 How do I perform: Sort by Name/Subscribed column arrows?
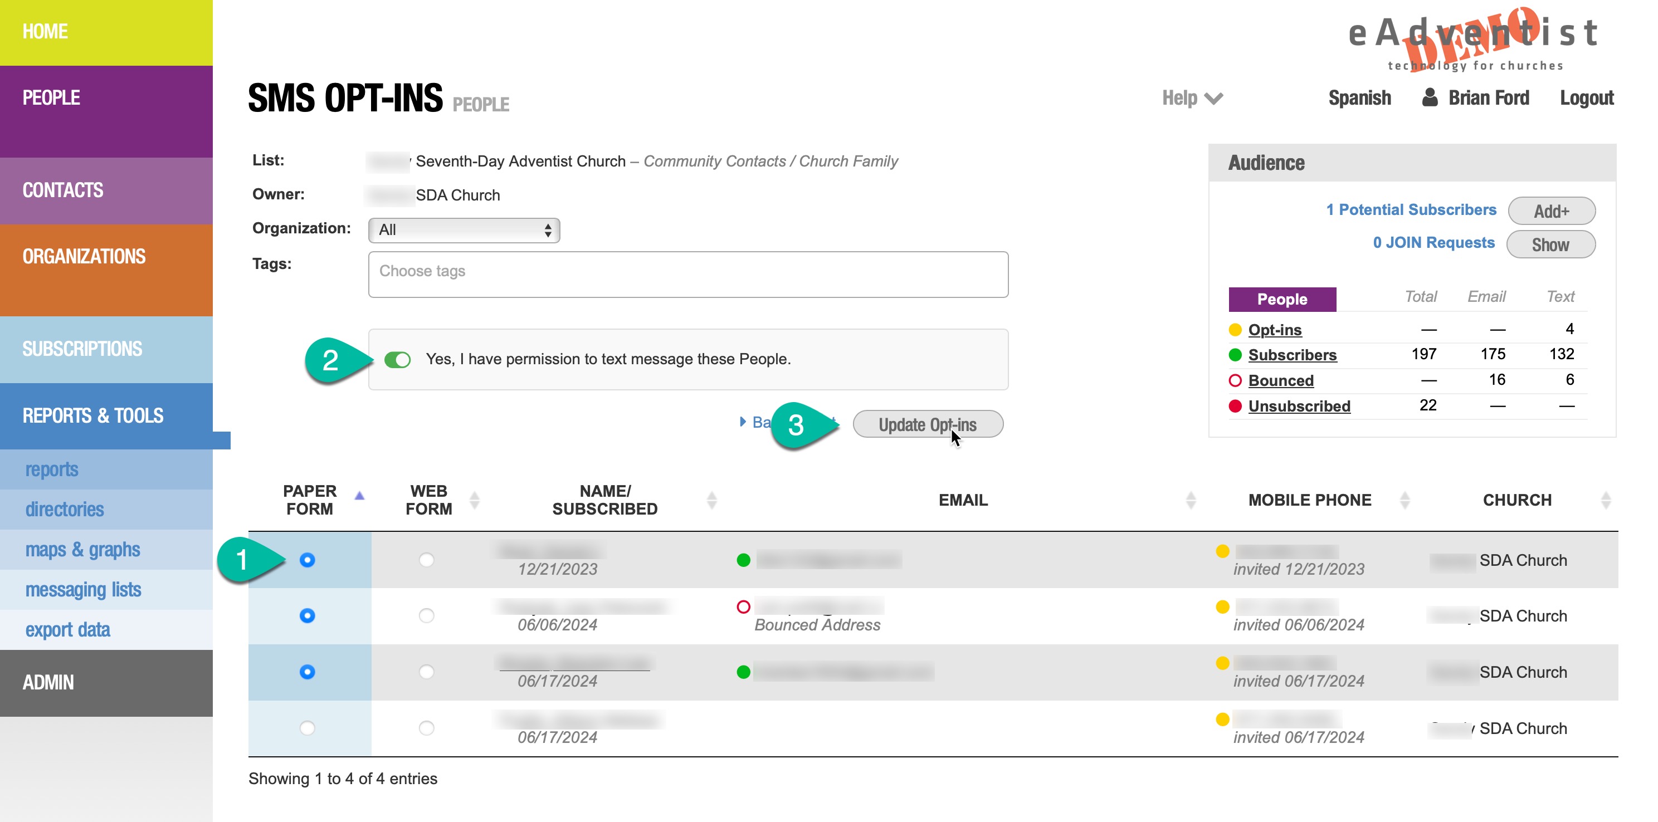(x=711, y=500)
